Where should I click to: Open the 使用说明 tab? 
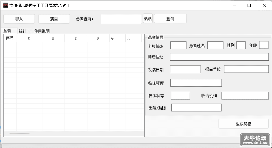(42, 31)
